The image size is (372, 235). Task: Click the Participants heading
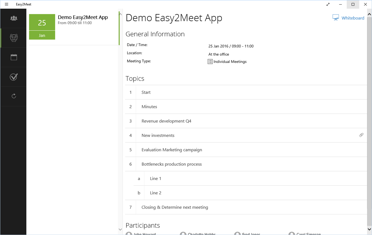[x=143, y=225]
